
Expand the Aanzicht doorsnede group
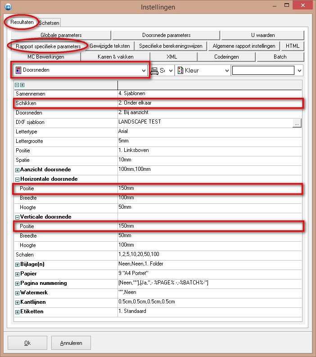click(17, 170)
